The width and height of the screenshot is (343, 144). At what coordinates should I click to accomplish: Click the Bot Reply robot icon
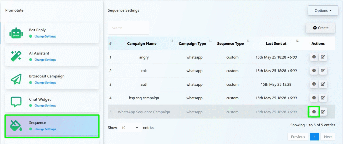click(x=16, y=33)
